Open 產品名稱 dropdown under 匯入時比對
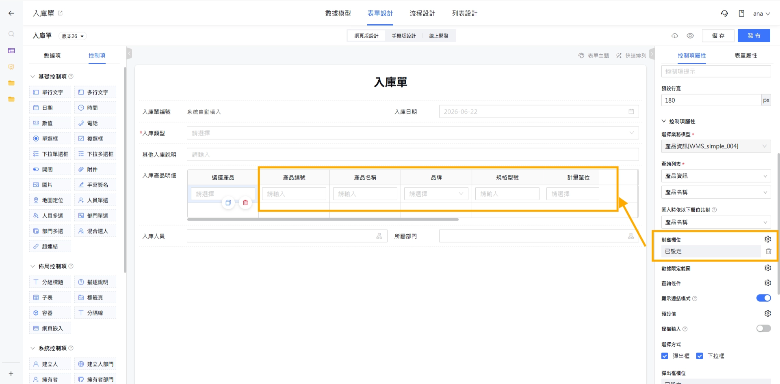The width and height of the screenshot is (780, 384). pyautogui.click(x=716, y=222)
